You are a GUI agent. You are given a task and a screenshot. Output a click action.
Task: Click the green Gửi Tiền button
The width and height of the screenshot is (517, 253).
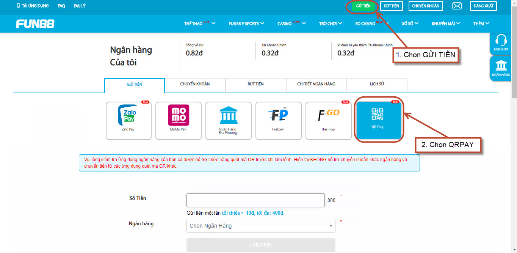point(363,6)
